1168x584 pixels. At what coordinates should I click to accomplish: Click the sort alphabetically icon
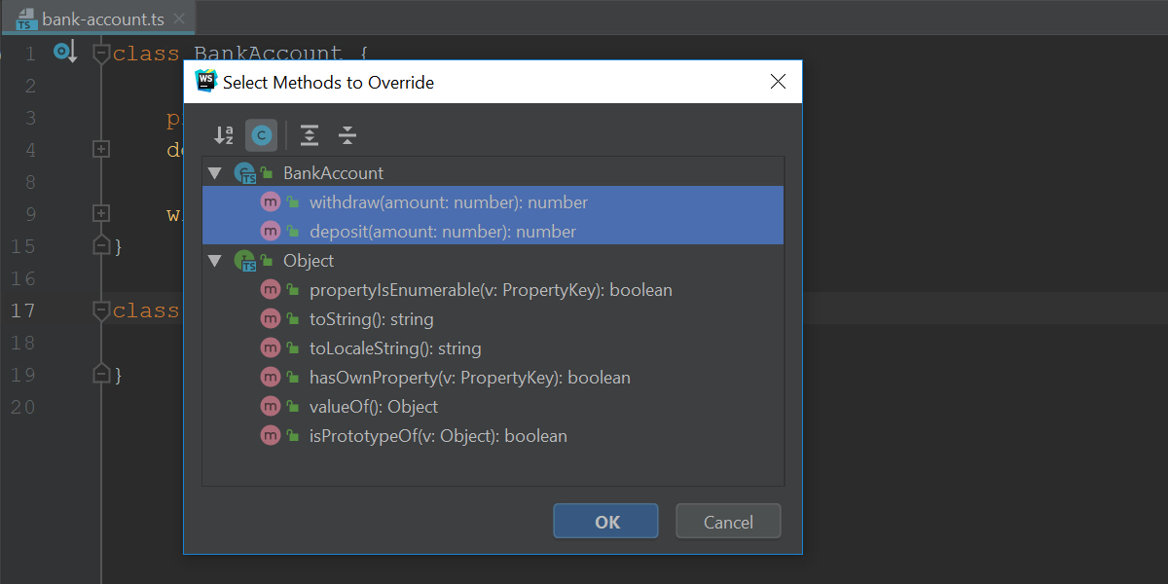pos(224,135)
